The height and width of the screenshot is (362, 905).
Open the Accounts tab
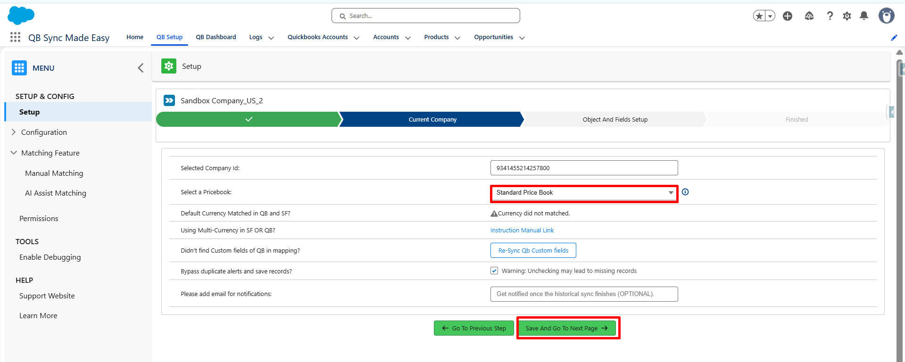point(386,37)
